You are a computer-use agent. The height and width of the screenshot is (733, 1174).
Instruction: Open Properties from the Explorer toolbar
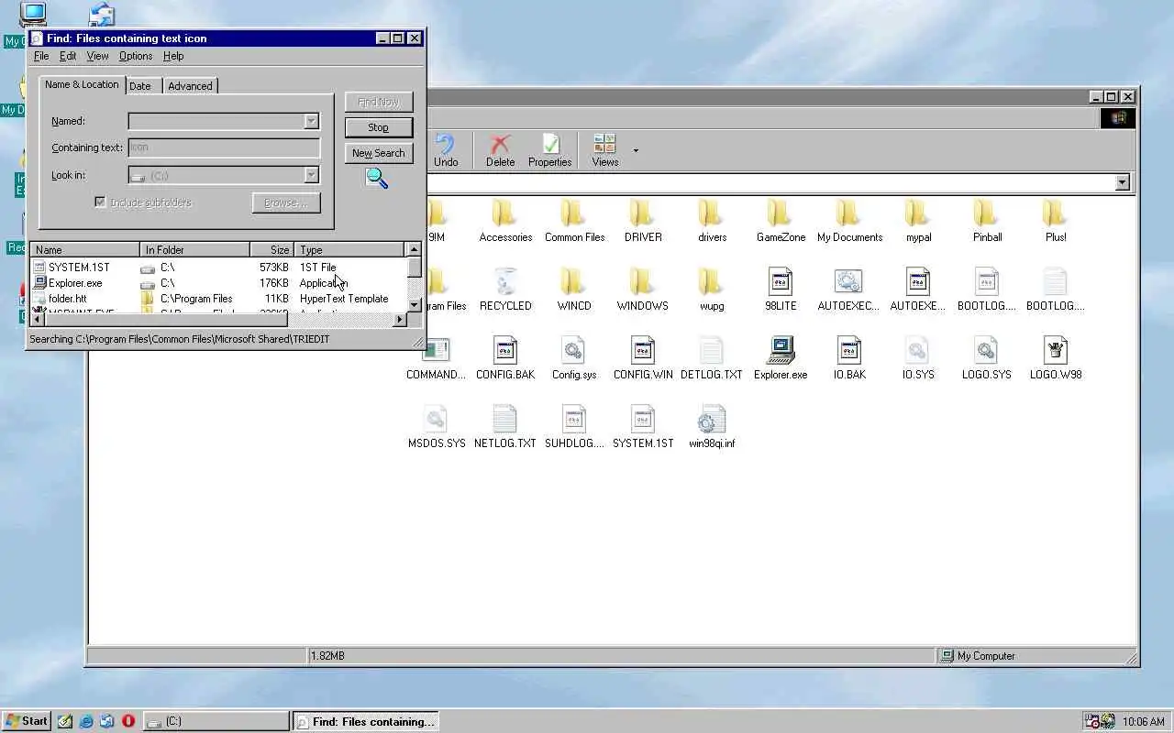pos(549,150)
